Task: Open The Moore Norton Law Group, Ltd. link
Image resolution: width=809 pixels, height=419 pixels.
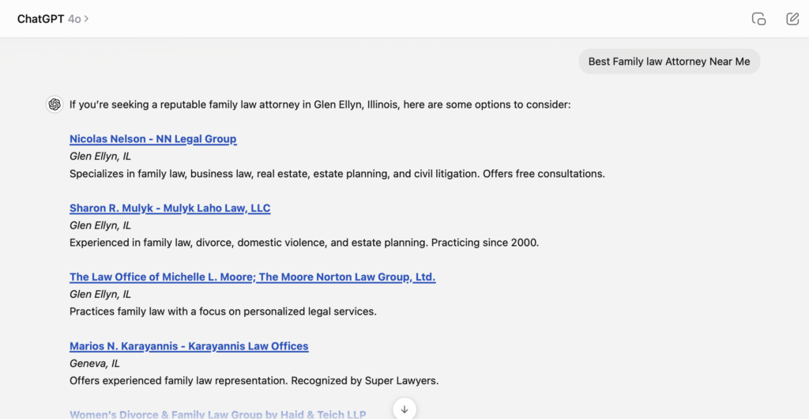Action: (x=347, y=277)
